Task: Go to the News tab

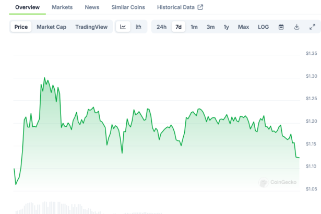Action: [x=92, y=7]
